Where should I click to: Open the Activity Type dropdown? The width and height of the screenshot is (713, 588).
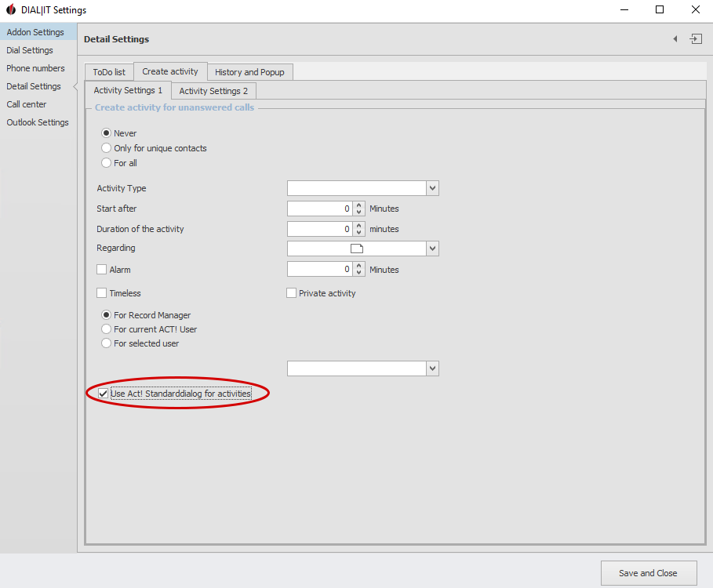point(432,188)
